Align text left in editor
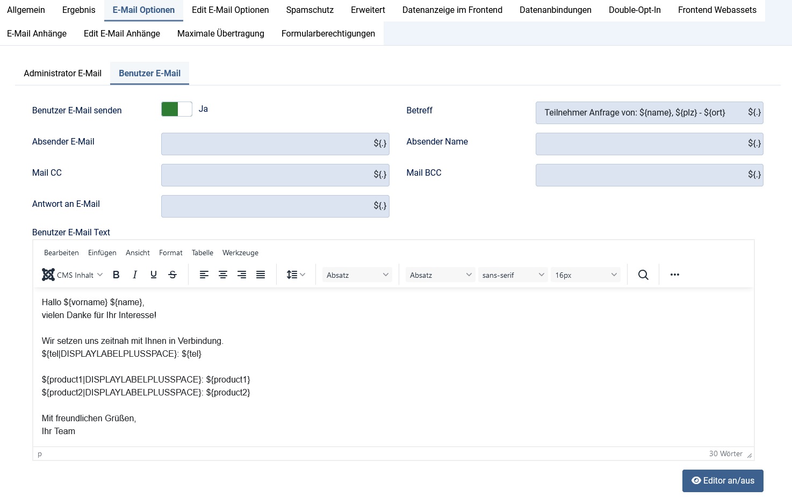This screenshot has height=497, width=792. 204,275
